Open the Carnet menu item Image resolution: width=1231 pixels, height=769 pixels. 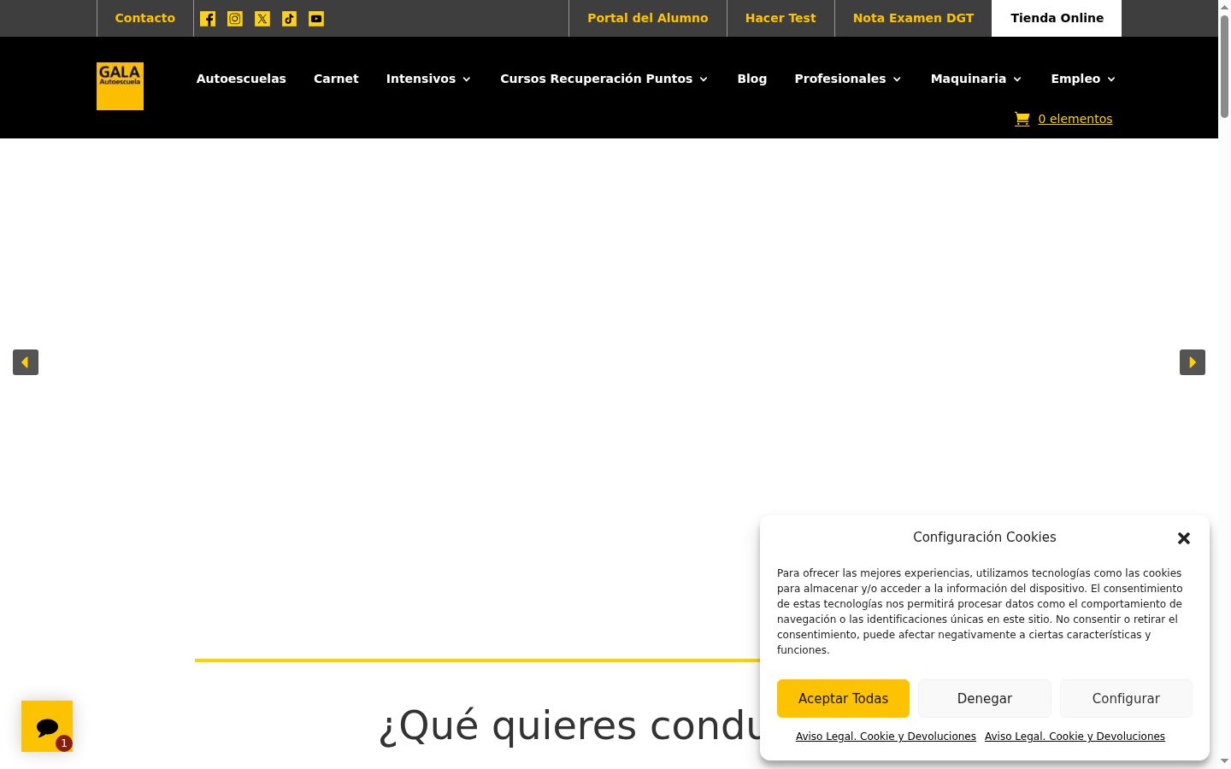point(336,79)
